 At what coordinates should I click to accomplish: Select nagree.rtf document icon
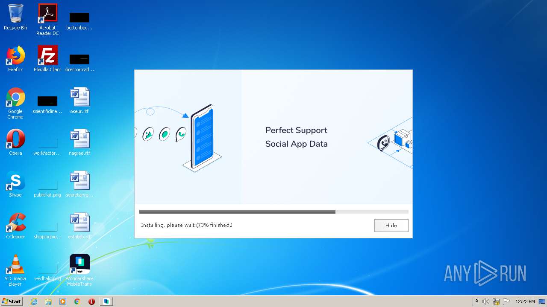click(x=79, y=142)
